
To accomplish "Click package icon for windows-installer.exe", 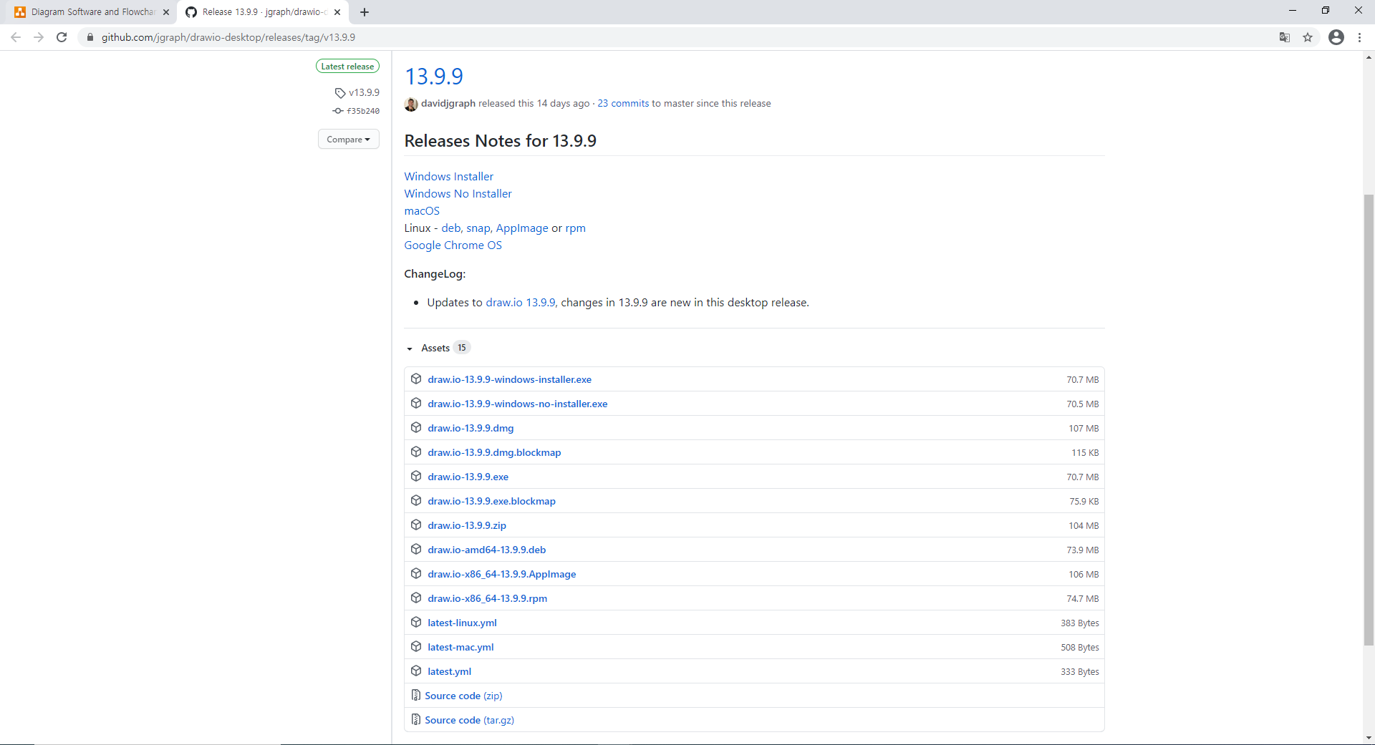I will pos(416,379).
